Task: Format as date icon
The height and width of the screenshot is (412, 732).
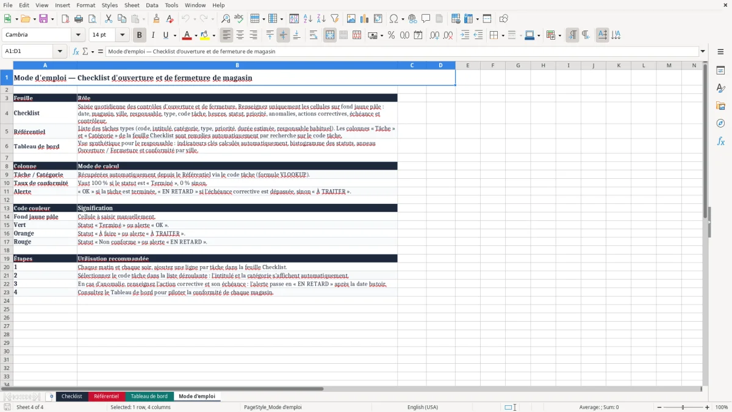Action: 418,35
